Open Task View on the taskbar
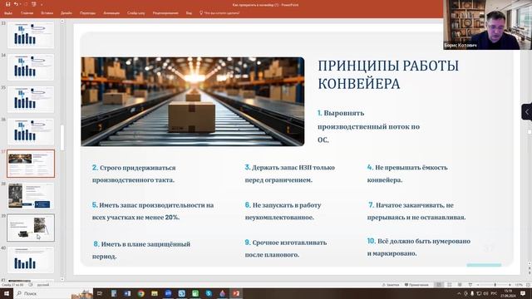The height and width of the screenshot is (299, 532). pyautogui.click(x=100, y=293)
